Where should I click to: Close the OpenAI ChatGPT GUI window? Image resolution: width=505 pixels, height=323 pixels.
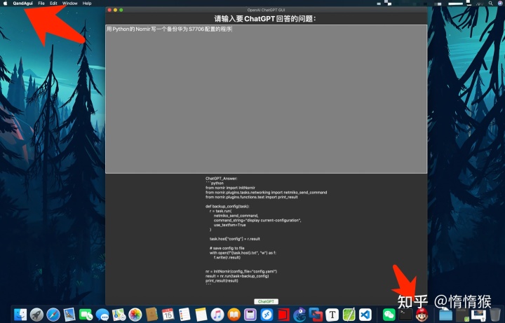click(x=109, y=10)
